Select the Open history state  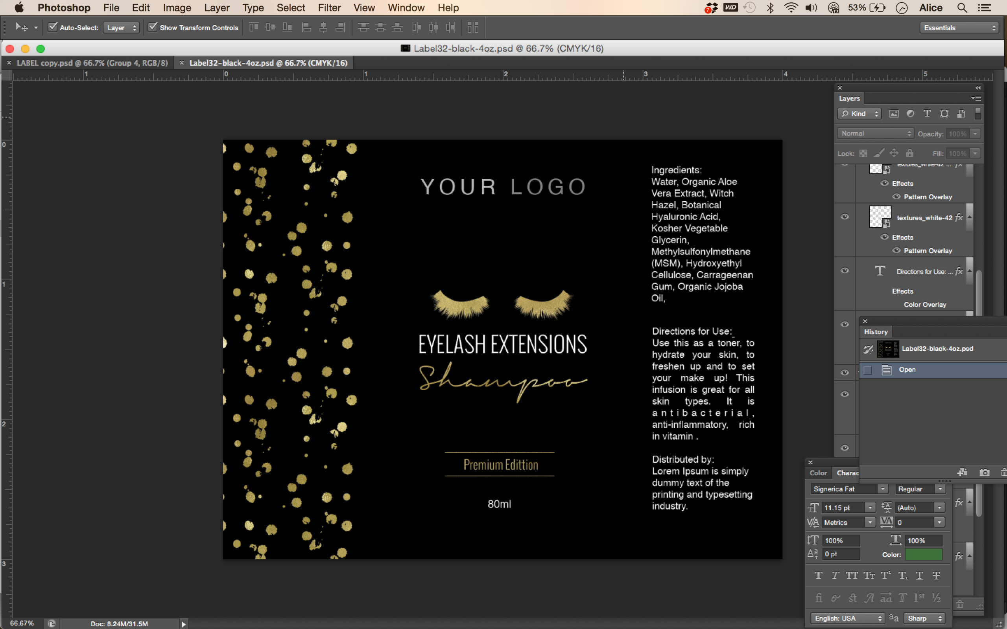(907, 370)
